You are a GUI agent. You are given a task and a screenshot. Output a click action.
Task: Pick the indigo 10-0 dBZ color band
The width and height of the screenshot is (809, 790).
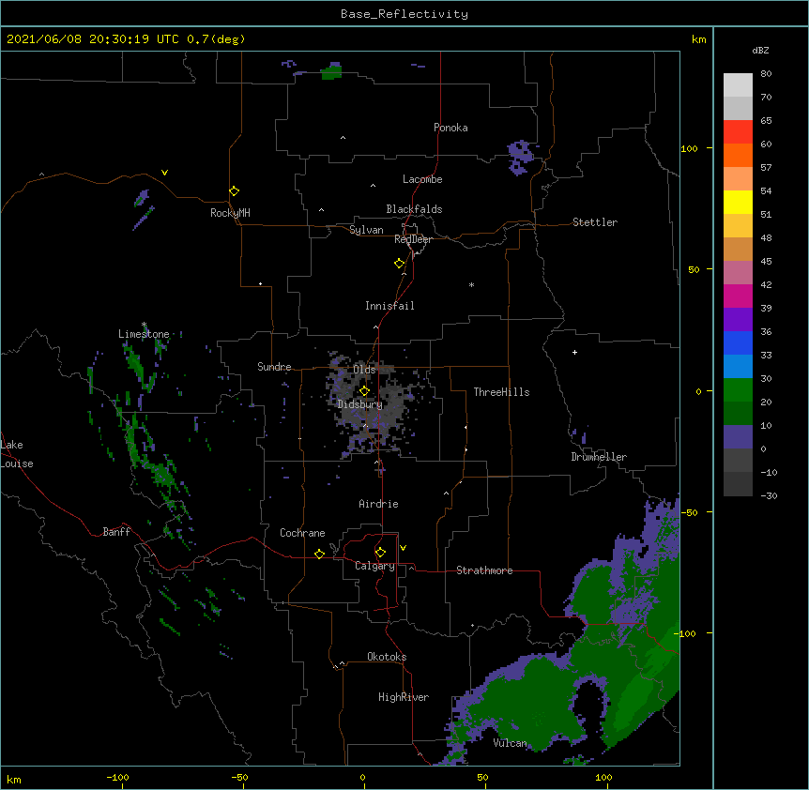[x=738, y=437]
